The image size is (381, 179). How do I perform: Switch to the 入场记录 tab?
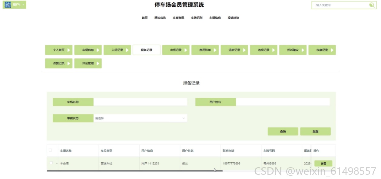pyautogui.click(x=117, y=50)
